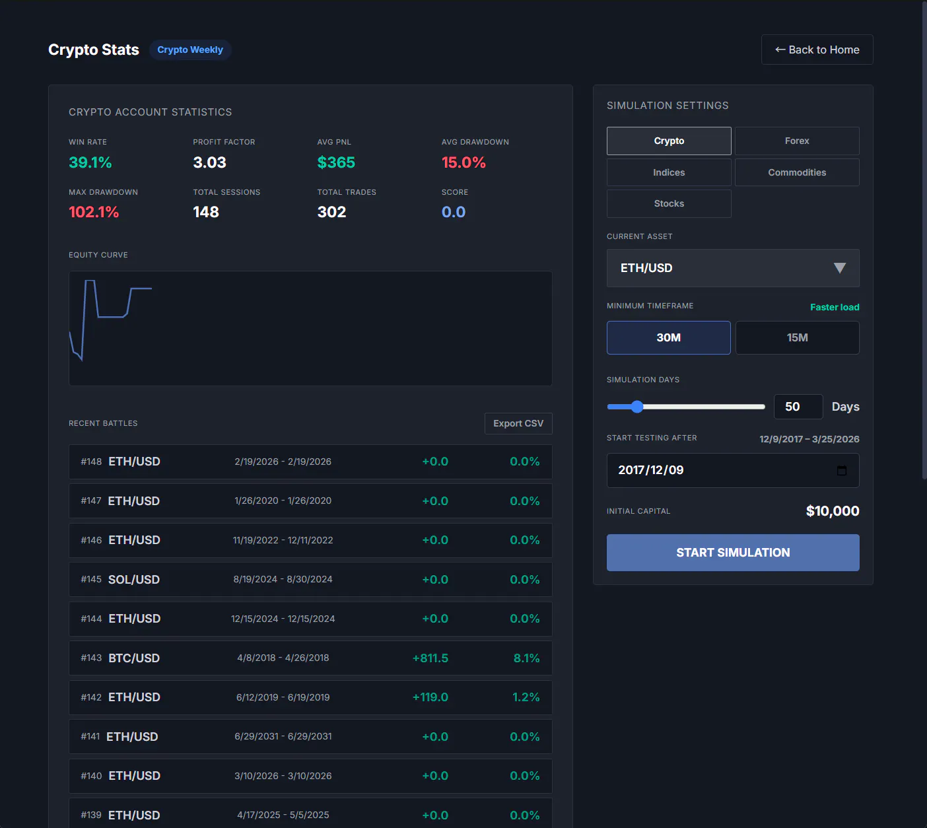Click the Back to Home button
927x828 pixels.
(817, 50)
